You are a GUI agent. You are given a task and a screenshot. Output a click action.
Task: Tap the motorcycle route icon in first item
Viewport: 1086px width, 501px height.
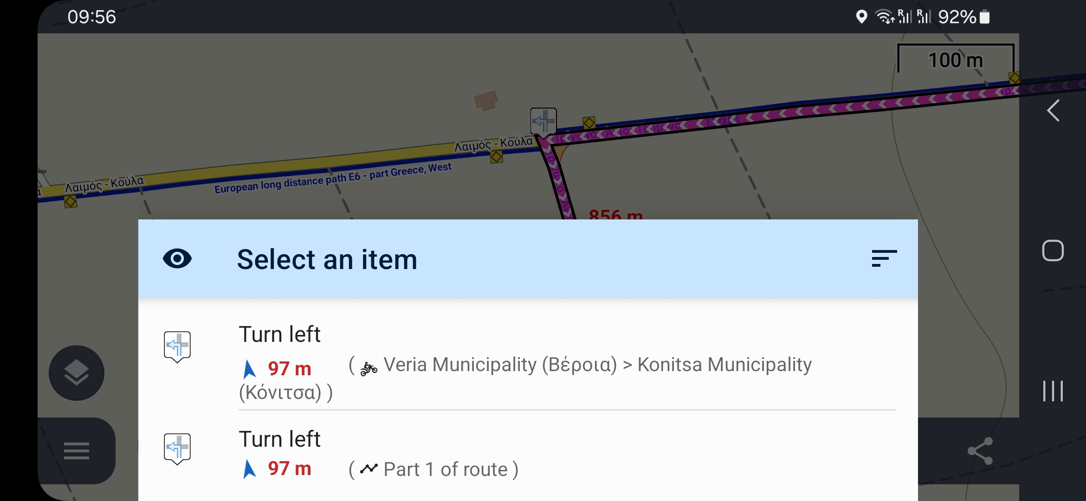[369, 369]
